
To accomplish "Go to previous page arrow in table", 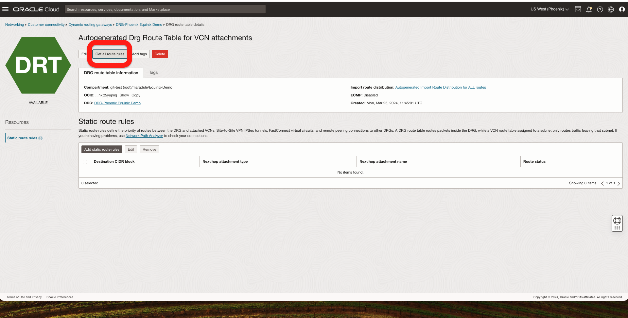I will pos(602,183).
